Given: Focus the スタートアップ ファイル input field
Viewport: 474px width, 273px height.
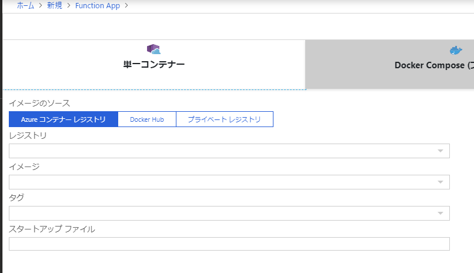Looking at the screenshot, I should pos(229,244).
